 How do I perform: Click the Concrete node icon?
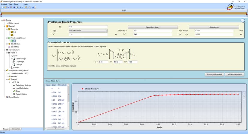(x=9, y=29)
